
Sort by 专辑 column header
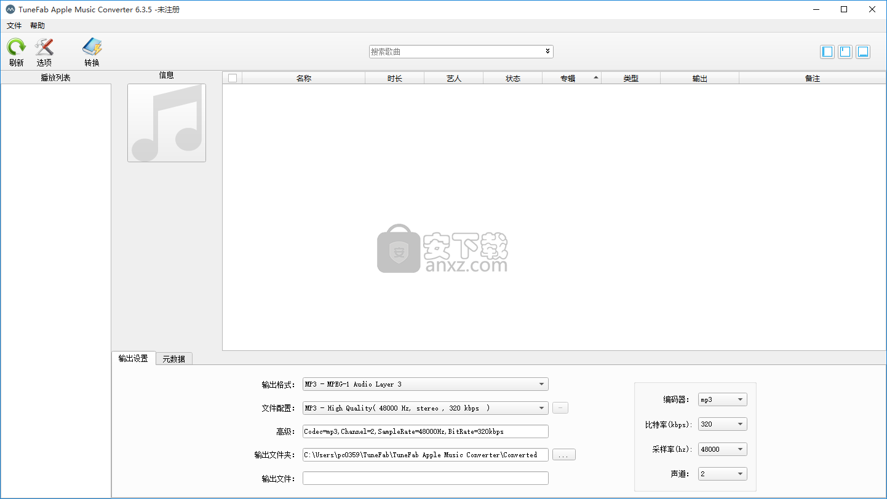point(572,78)
